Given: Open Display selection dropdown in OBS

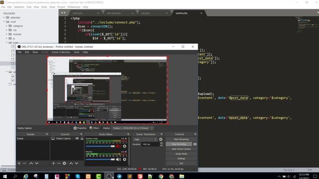Looking at the screenshot, I should 133,128.
